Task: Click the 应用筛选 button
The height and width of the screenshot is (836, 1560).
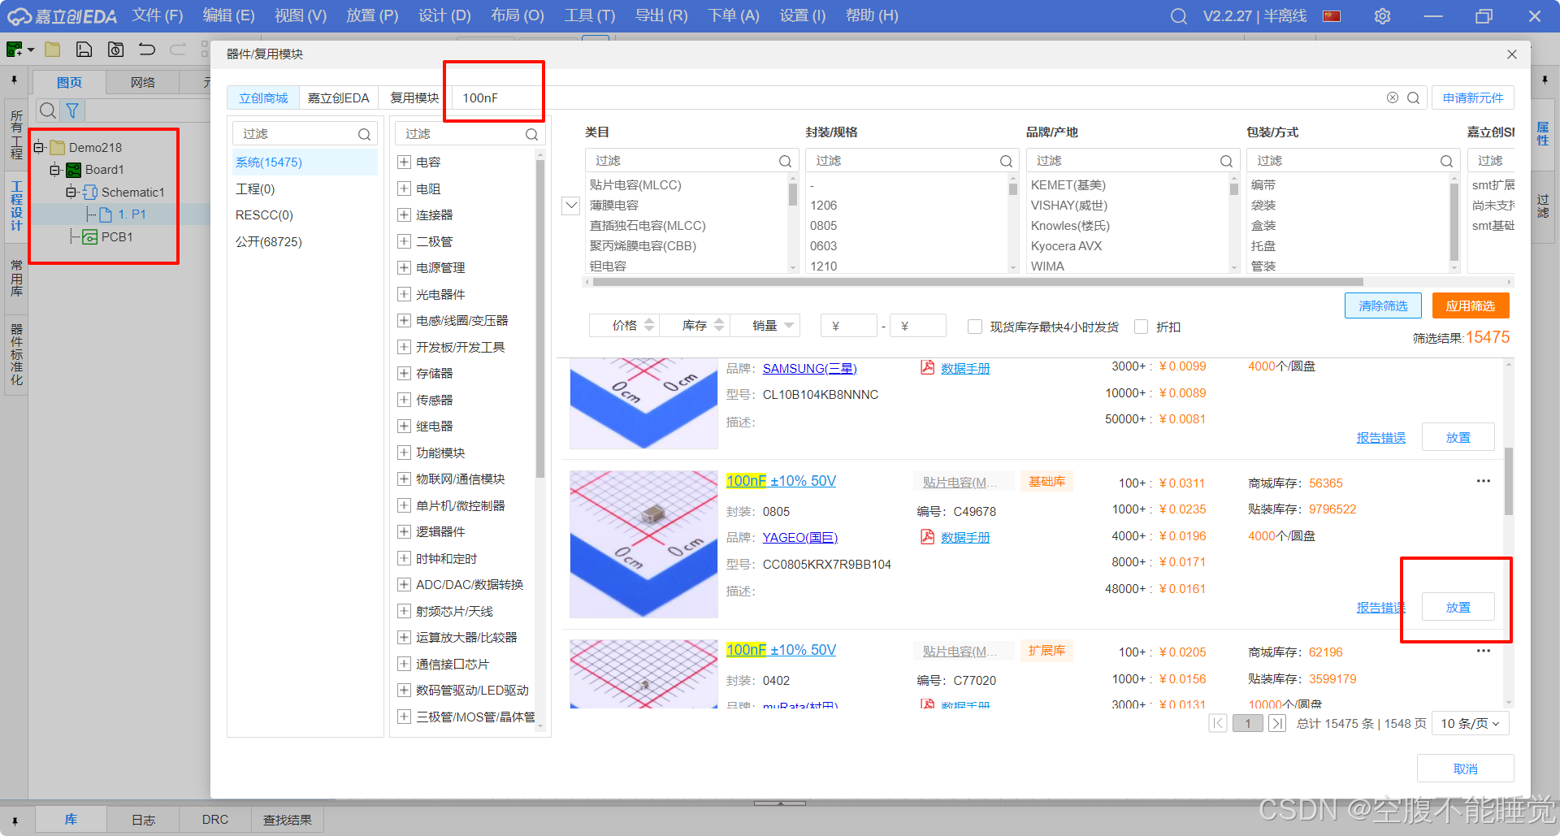Action: click(1470, 305)
